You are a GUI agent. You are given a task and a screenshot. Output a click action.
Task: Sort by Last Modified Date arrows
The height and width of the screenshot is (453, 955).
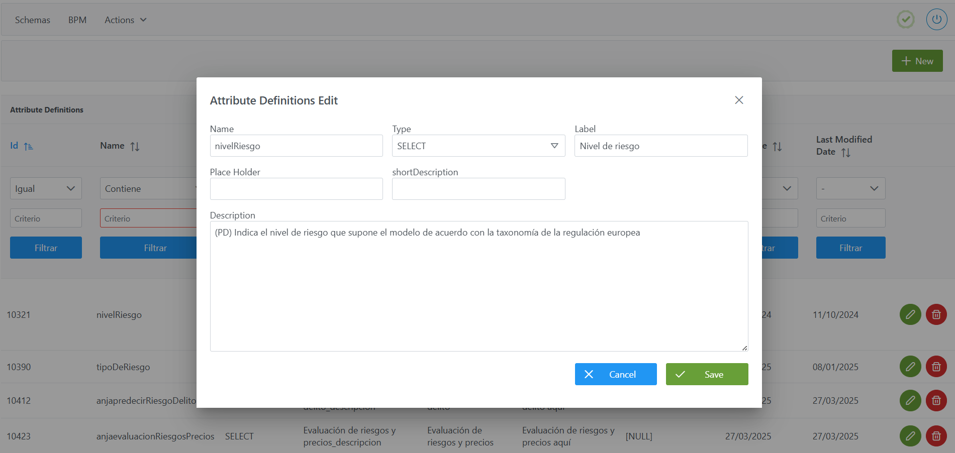click(846, 152)
